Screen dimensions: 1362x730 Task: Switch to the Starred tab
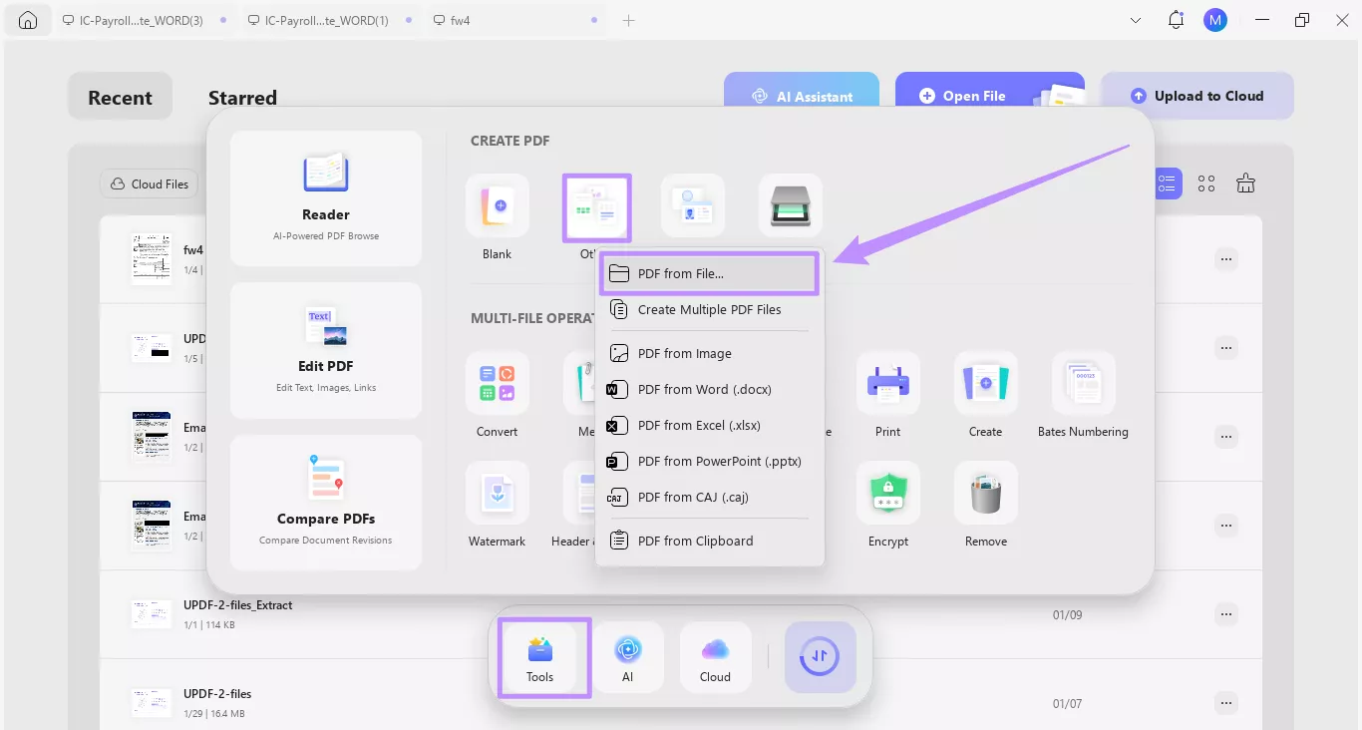pos(242,97)
